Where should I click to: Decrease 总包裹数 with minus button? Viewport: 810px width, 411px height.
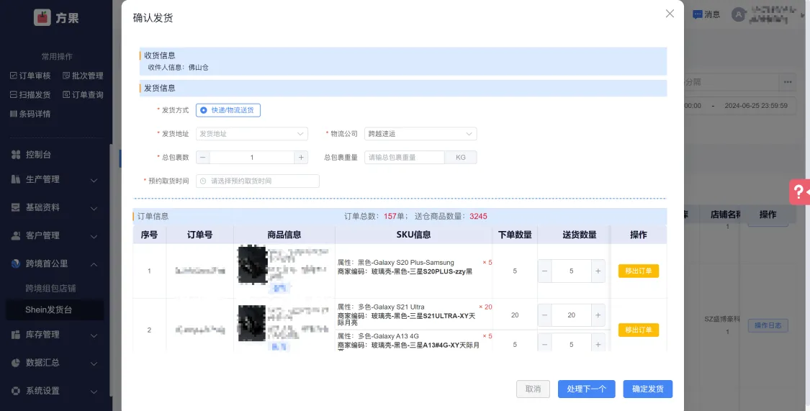(x=203, y=158)
